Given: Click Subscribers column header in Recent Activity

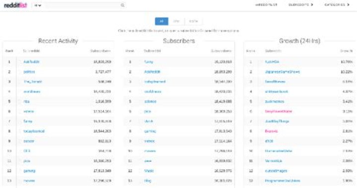Looking at the screenshot, I should (x=100, y=51).
